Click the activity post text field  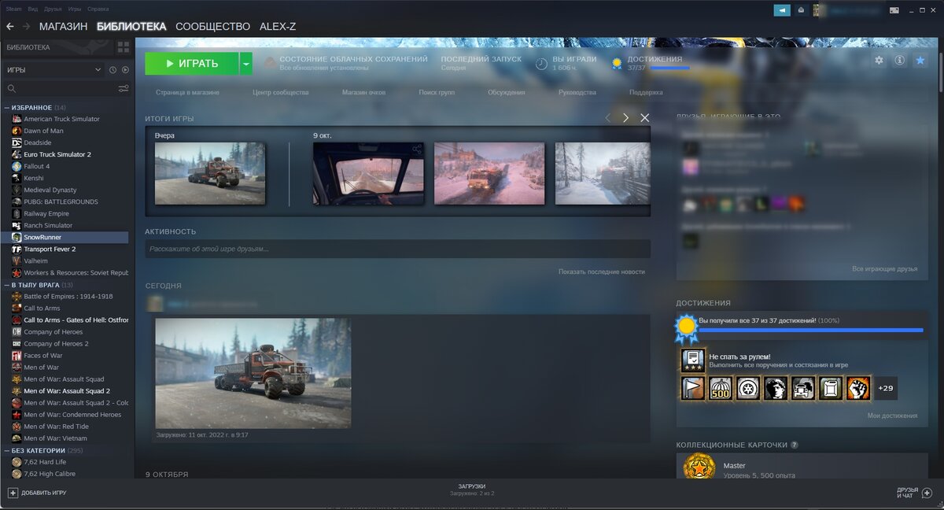(x=397, y=249)
